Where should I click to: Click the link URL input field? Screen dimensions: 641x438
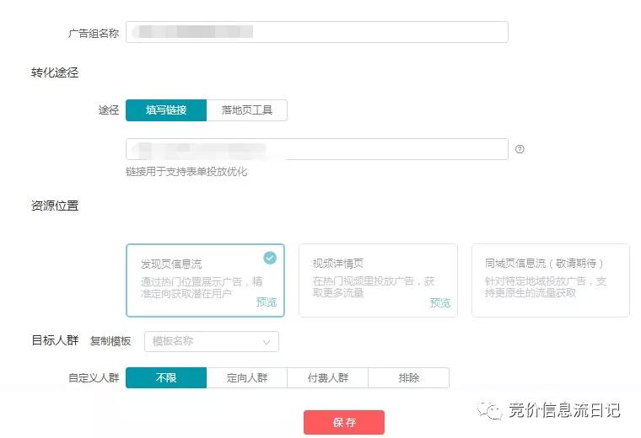(x=317, y=149)
